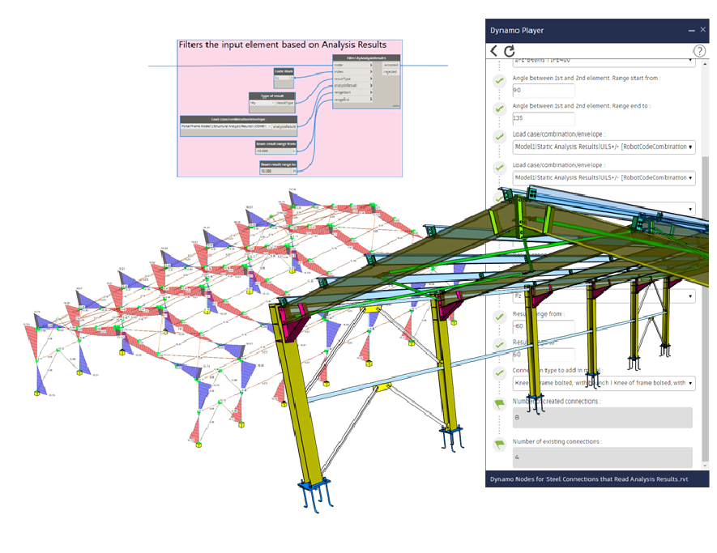Click the back arrow in Dynamo Player

click(x=494, y=50)
